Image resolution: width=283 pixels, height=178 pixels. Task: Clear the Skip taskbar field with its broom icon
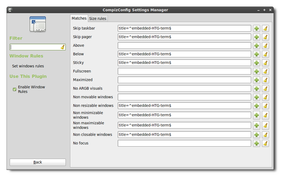pyautogui.click(x=265, y=28)
